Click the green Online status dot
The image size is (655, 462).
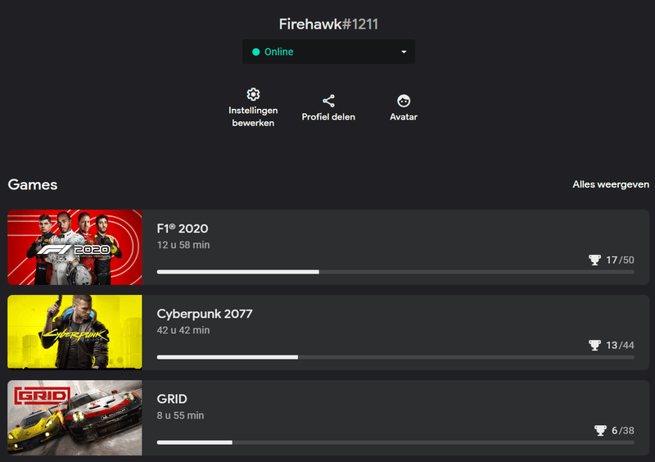pyautogui.click(x=256, y=52)
